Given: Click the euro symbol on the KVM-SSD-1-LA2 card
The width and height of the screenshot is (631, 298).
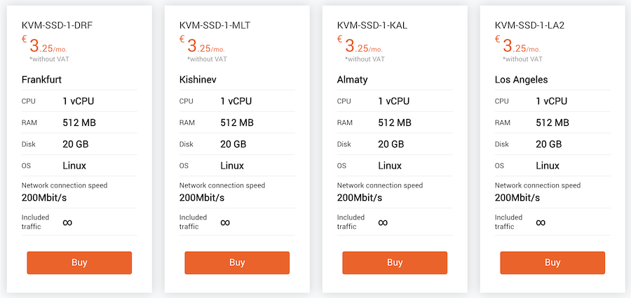Looking at the screenshot, I should click(498, 39).
